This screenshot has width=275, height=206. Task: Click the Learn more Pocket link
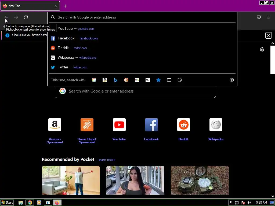coord(106,160)
